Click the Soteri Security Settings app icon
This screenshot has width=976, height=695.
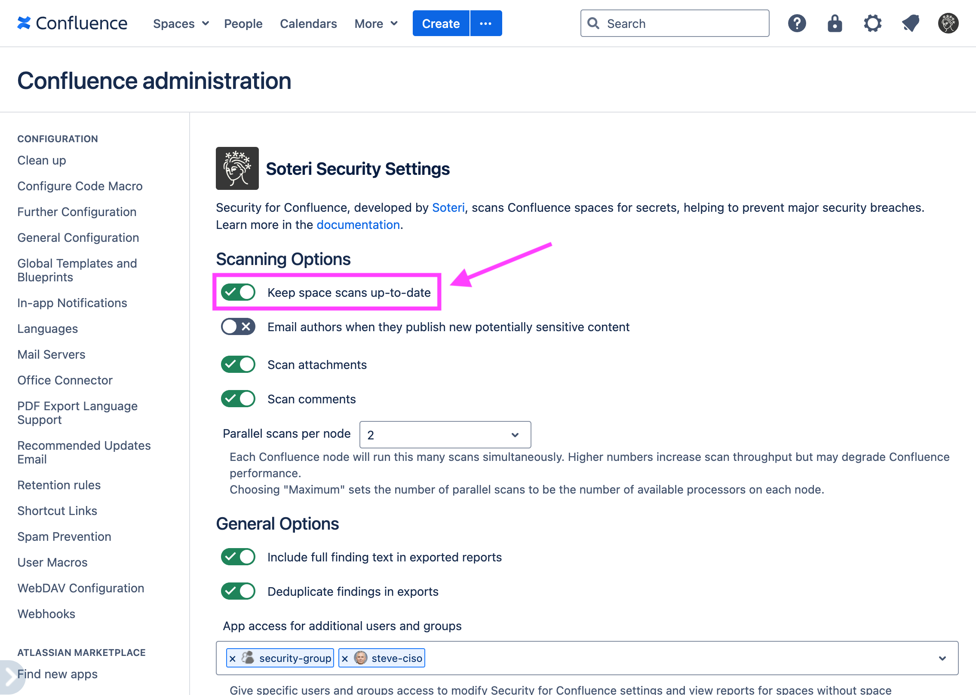coord(237,168)
